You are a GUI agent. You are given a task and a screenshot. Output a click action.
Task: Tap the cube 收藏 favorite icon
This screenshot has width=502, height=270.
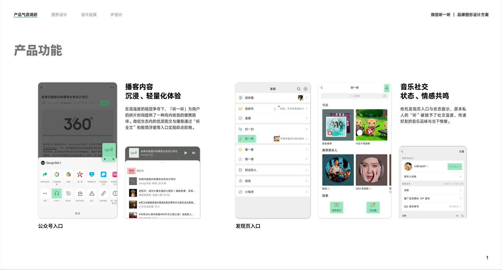pos(68,174)
